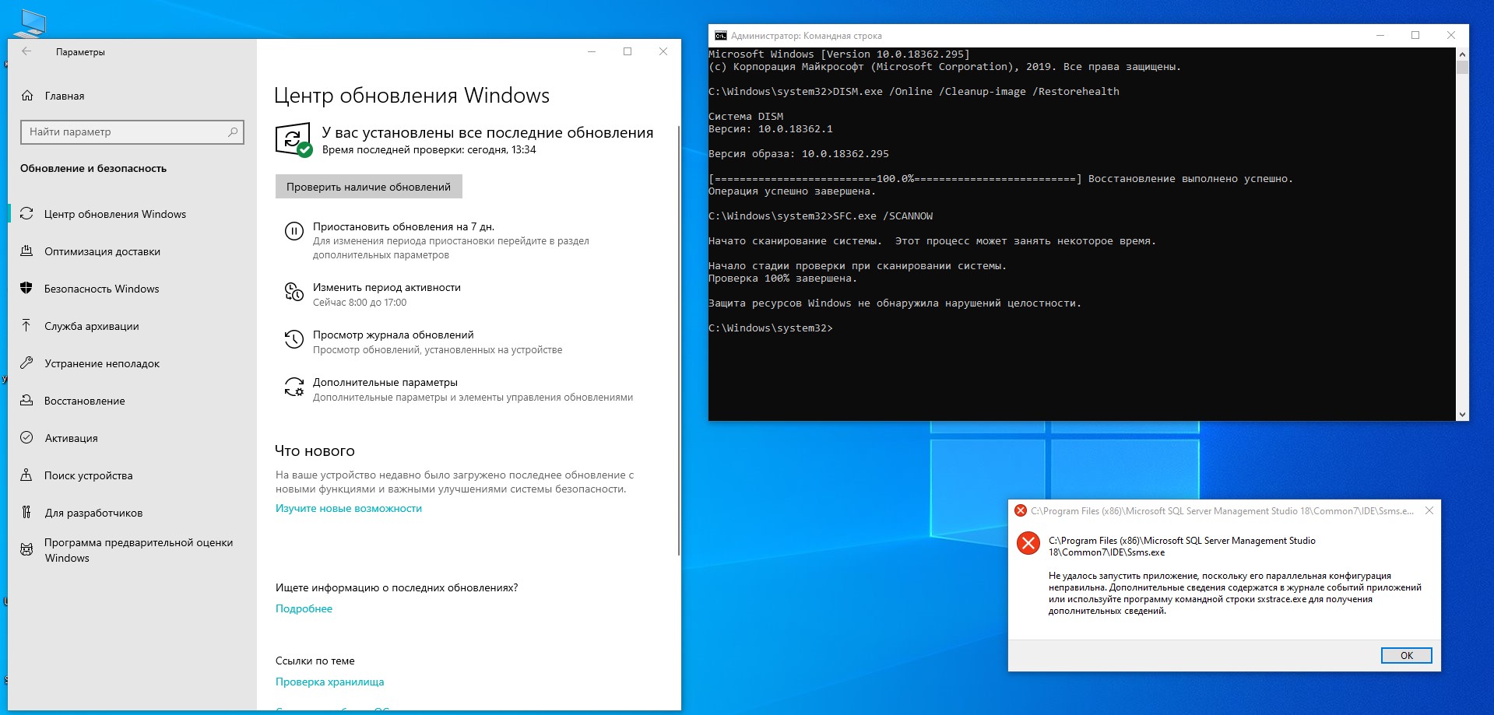Click the person-locate icon for Поиск устройства
Viewport: 1494px width, 715px height.
[26, 475]
